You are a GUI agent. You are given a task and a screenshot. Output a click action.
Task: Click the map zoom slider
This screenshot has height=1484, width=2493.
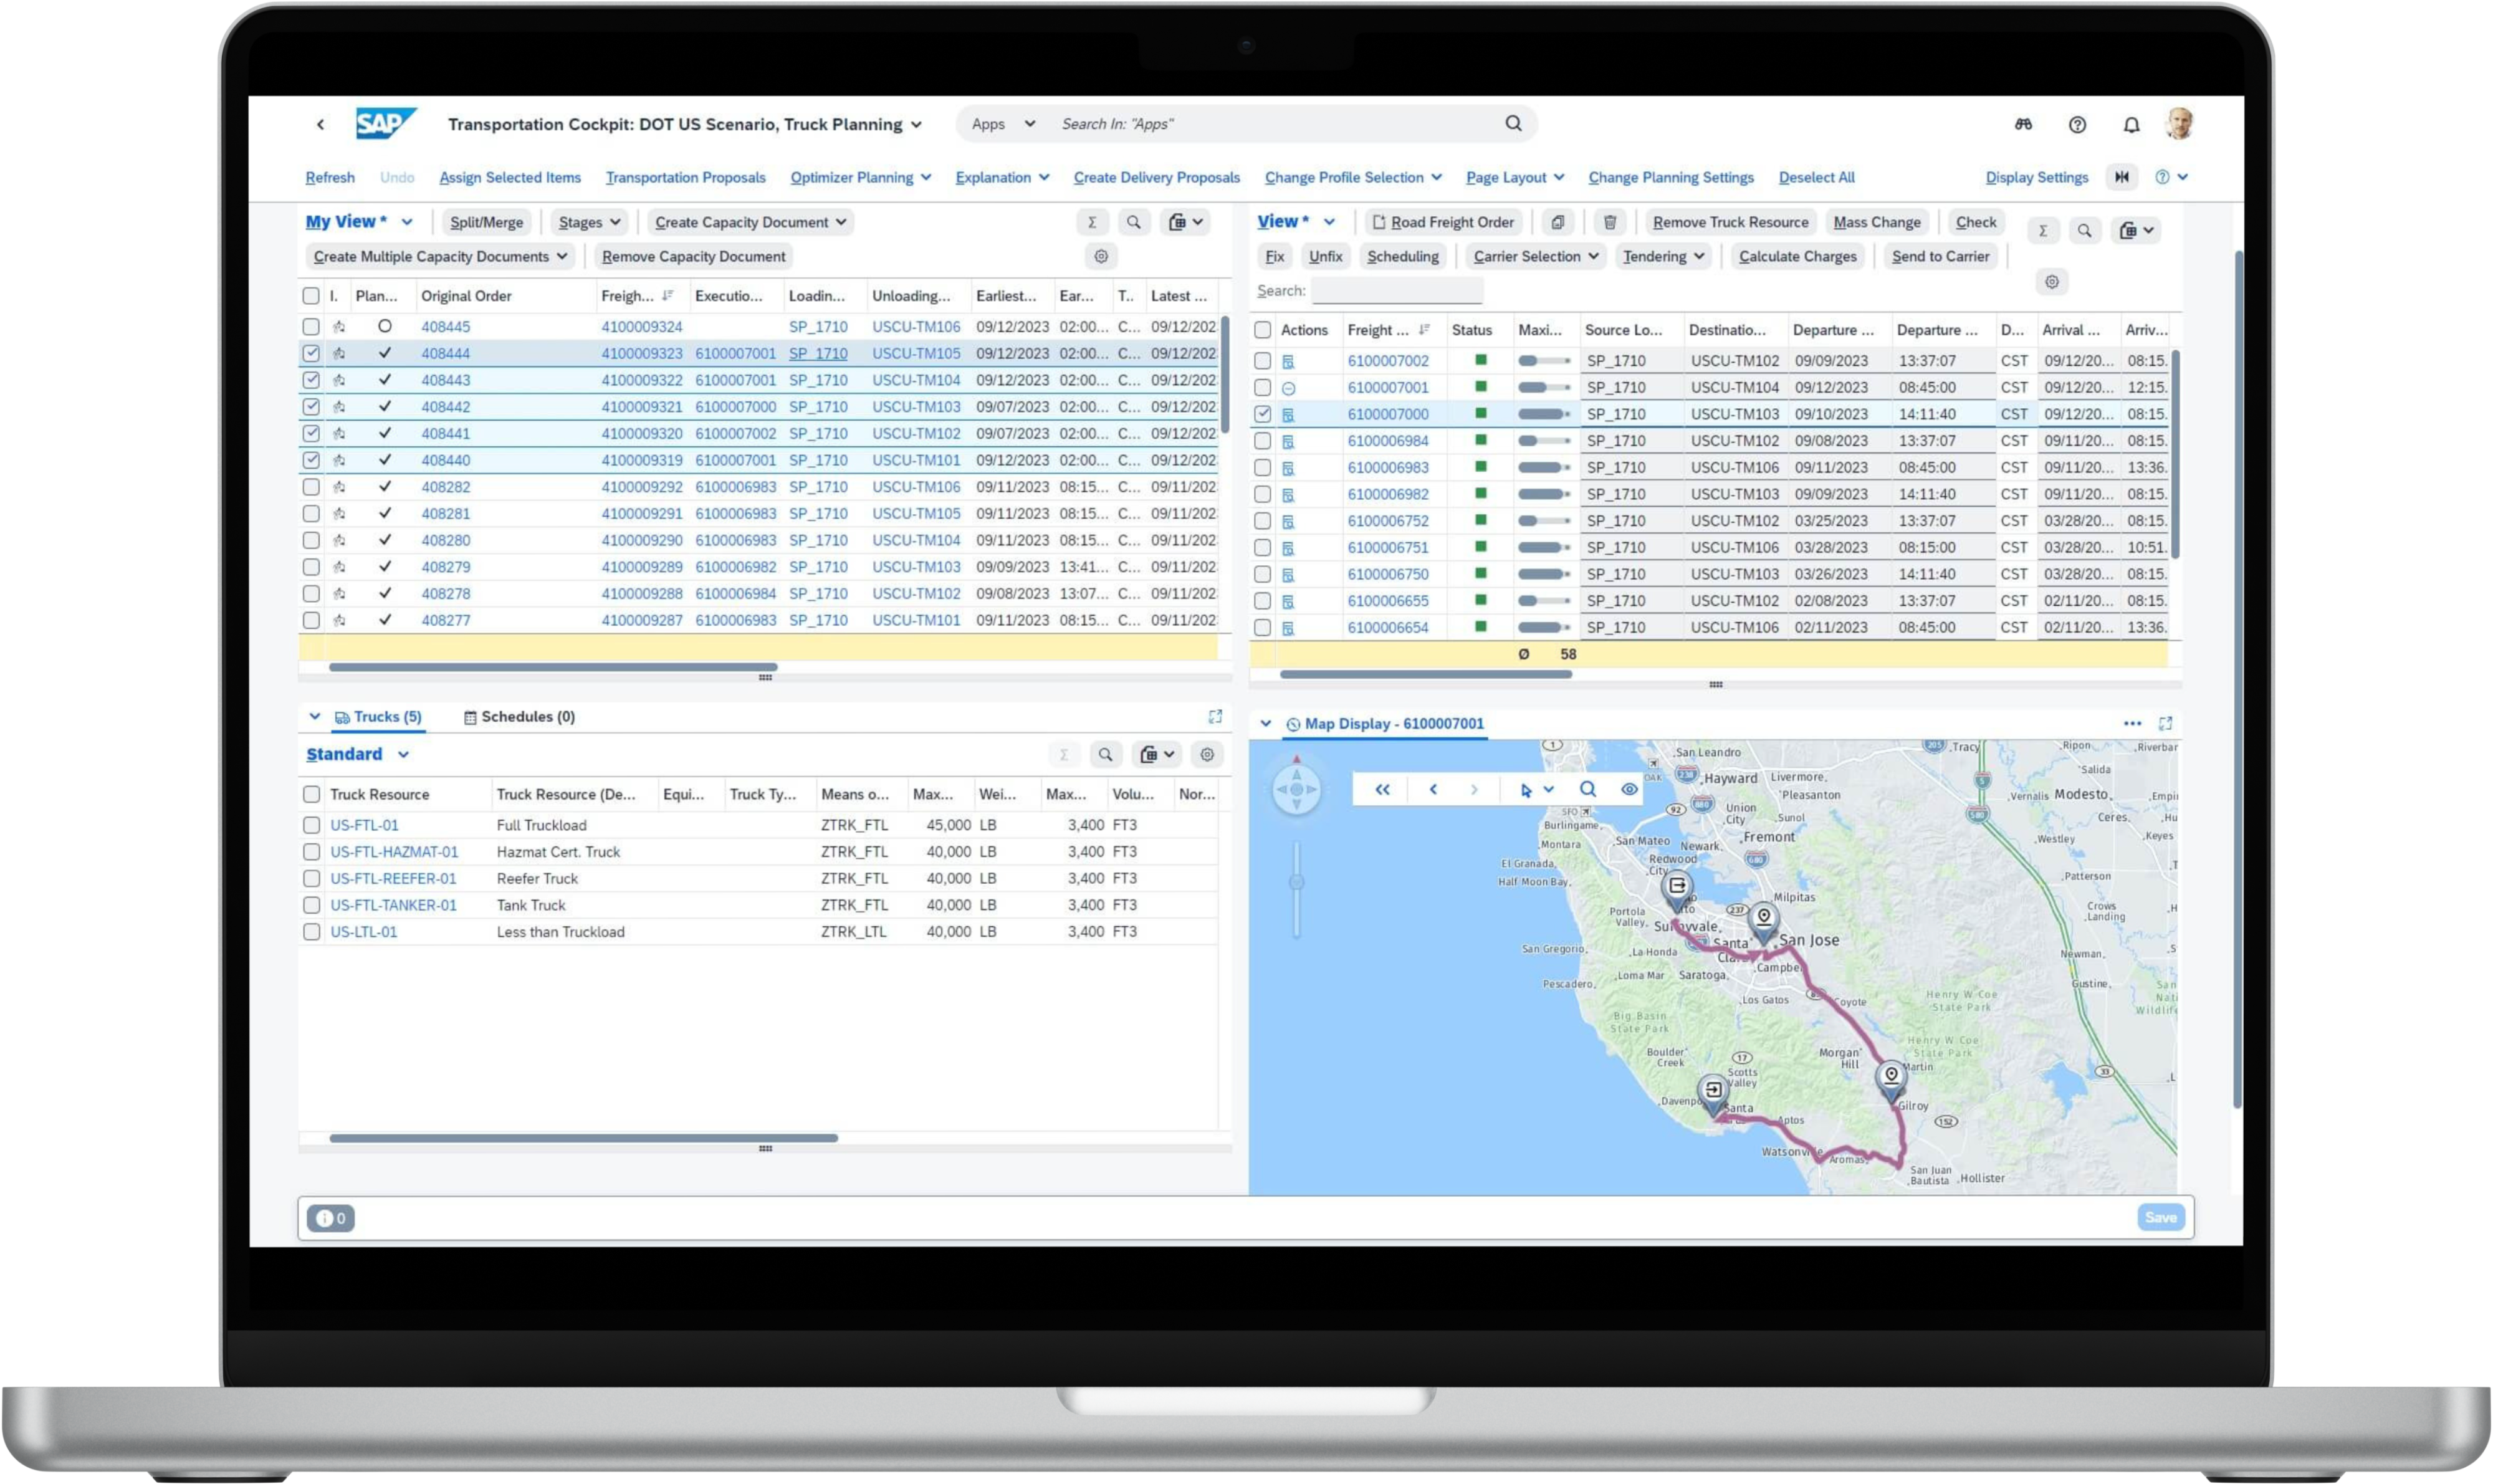1297,882
